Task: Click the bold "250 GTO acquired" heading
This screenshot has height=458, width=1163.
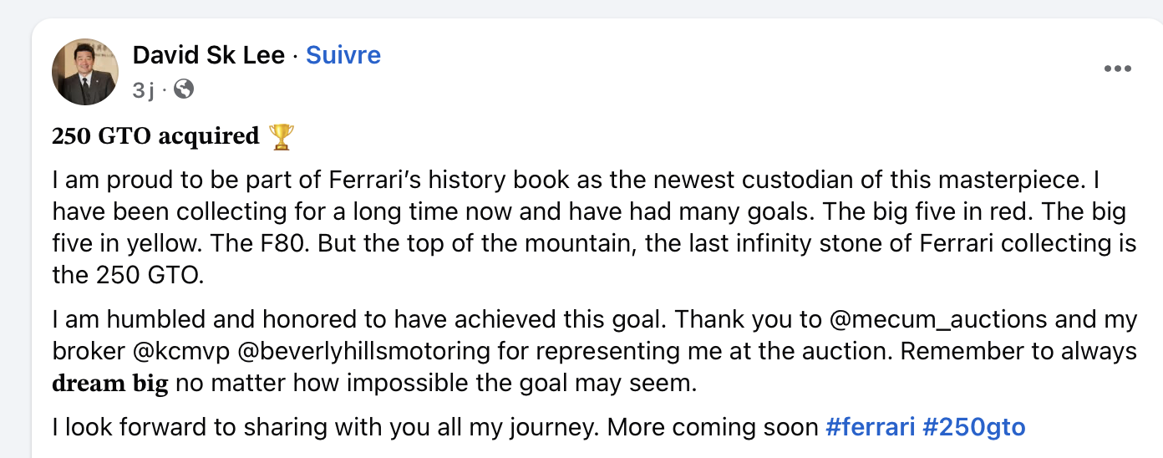Action: click(155, 136)
